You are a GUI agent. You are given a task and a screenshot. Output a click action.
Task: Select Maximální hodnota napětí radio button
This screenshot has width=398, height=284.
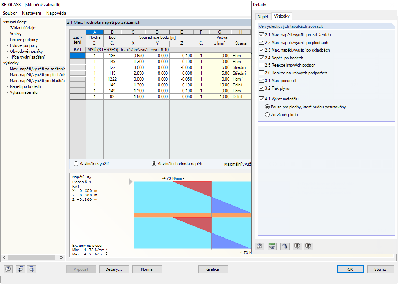pos(154,164)
